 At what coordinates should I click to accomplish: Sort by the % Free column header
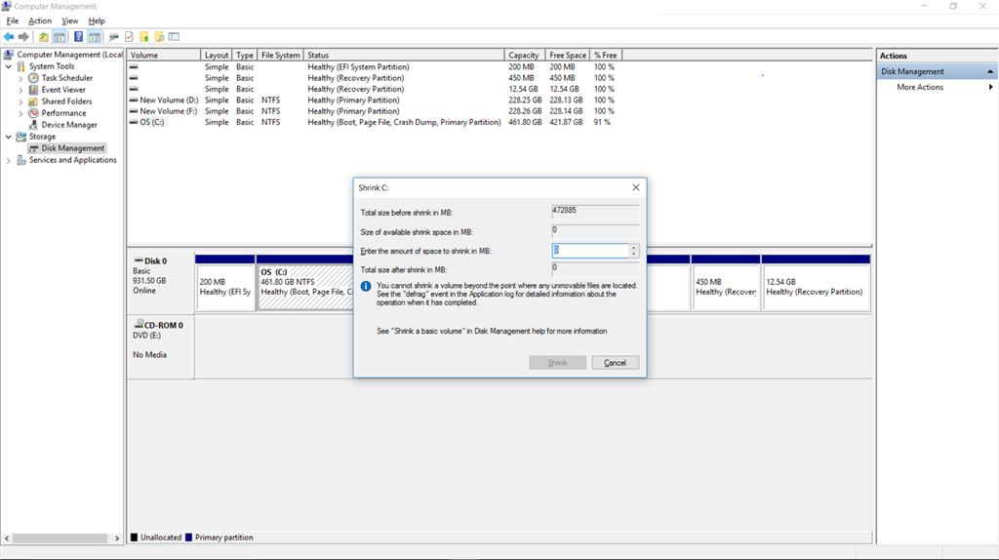[606, 56]
